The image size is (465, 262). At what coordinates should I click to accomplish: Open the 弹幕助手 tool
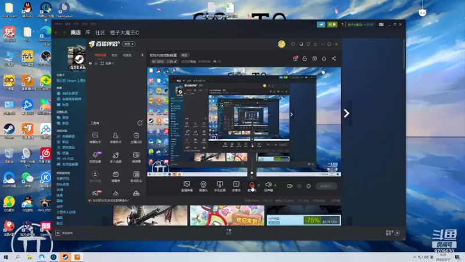coord(95,138)
